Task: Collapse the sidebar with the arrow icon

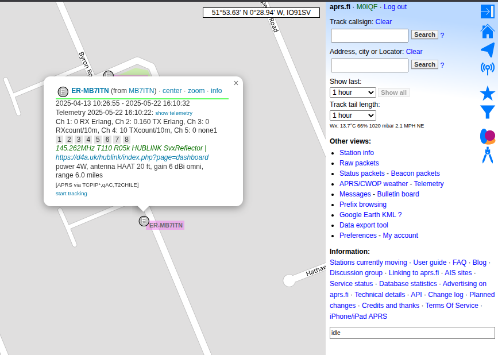Action: tap(487, 11)
